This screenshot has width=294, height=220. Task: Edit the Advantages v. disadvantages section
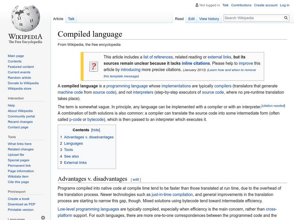(136, 180)
